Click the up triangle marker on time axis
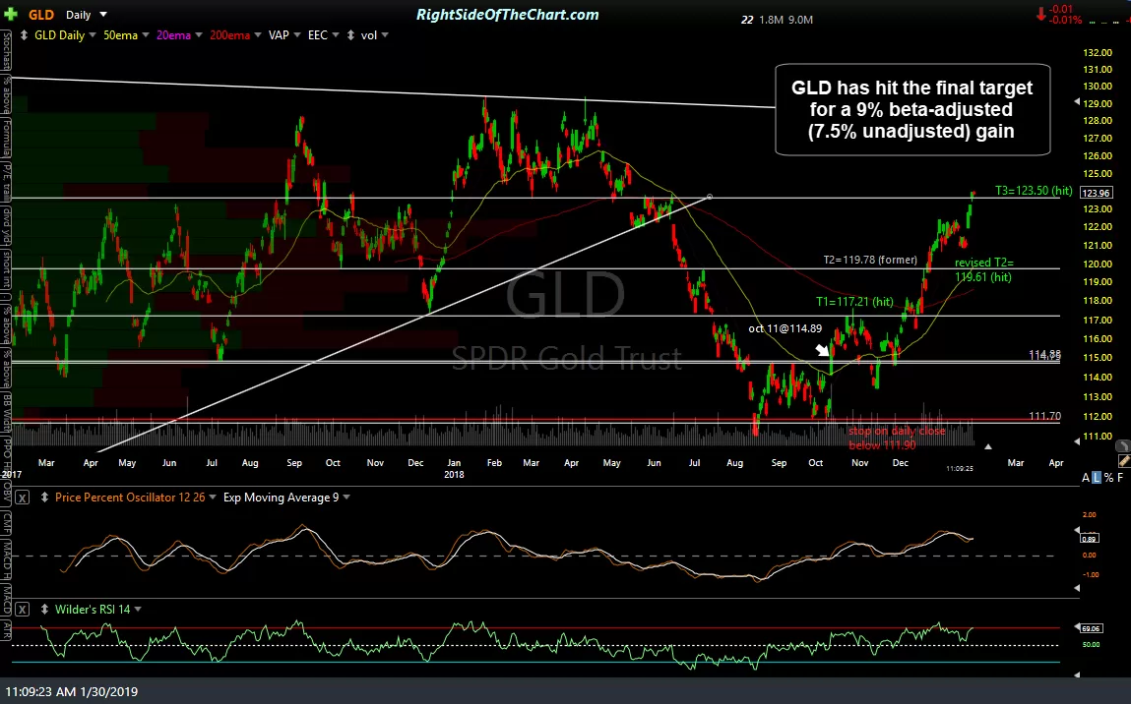 pos(988,446)
